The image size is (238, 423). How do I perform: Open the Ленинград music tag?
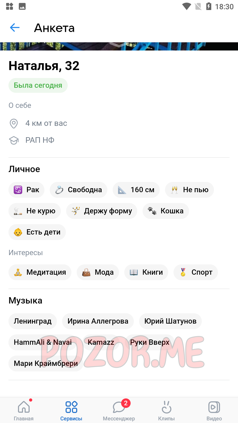33,321
